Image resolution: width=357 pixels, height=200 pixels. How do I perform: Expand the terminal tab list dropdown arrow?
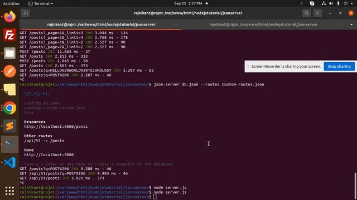[351, 24]
